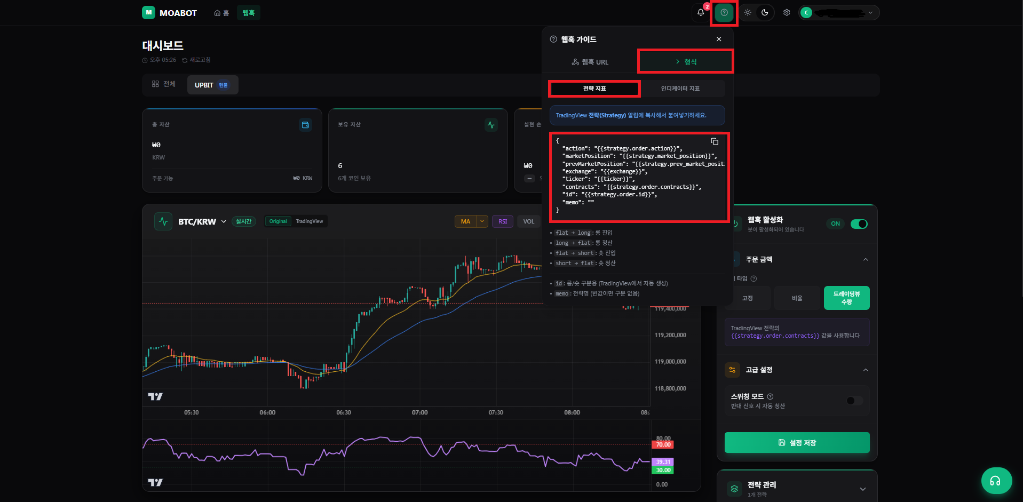The width and height of the screenshot is (1023, 502).
Task: Open the user account dropdown
Action: point(839,12)
